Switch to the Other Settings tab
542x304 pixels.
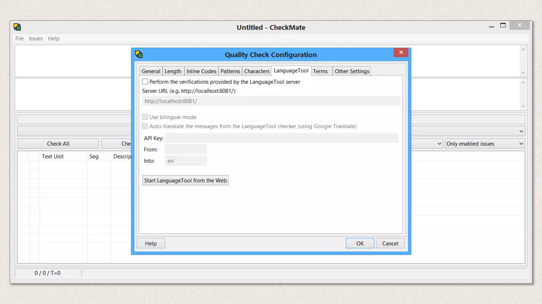(x=351, y=71)
